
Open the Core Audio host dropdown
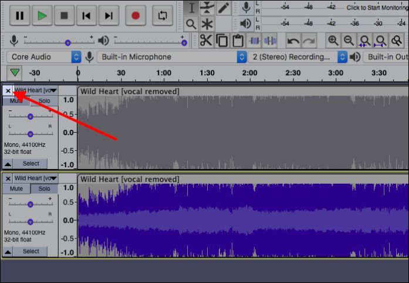tap(44, 57)
